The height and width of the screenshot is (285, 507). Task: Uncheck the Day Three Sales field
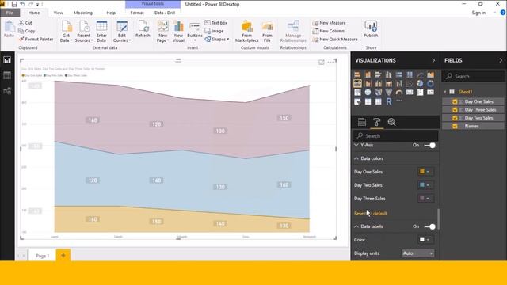pos(455,110)
